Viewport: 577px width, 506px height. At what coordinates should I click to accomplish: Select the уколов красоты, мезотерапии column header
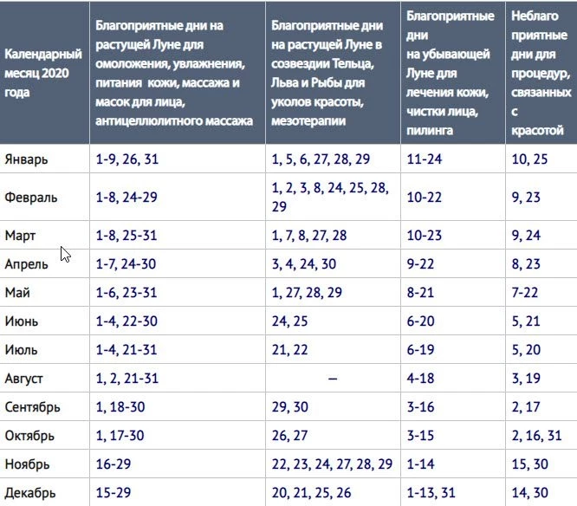(x=332, y=73)
